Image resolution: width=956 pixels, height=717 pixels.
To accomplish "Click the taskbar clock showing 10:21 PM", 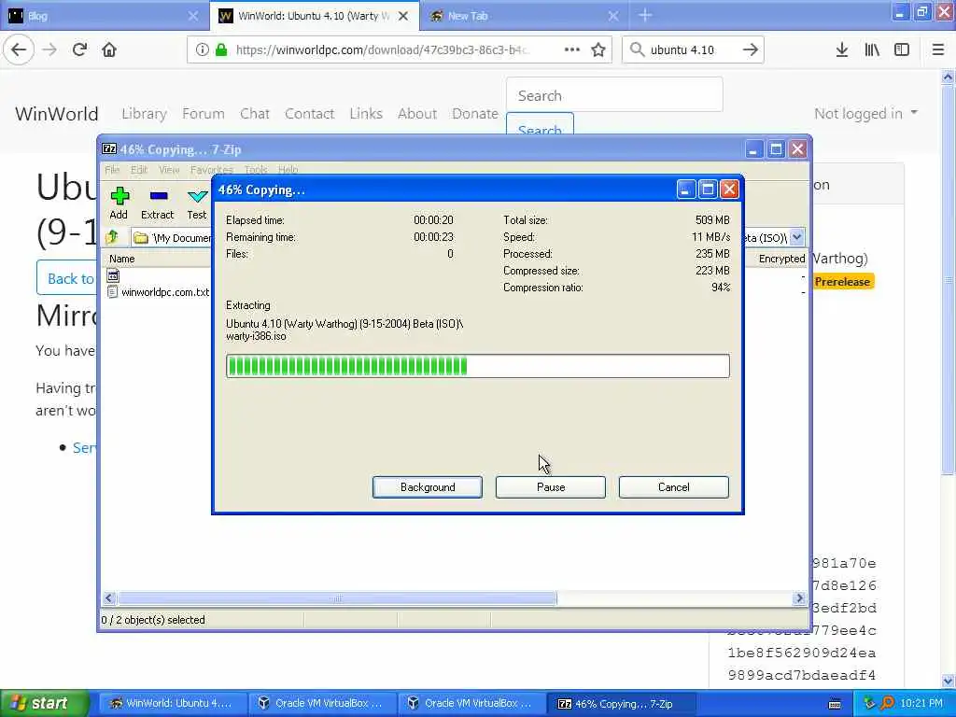I will [921, 703].
